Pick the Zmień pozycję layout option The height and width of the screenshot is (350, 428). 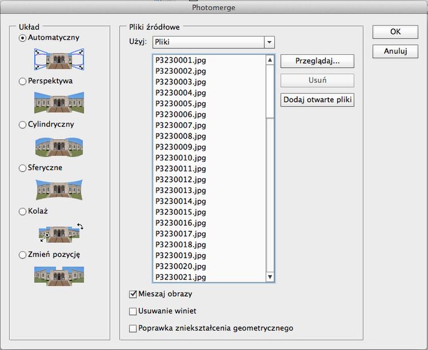22,255
